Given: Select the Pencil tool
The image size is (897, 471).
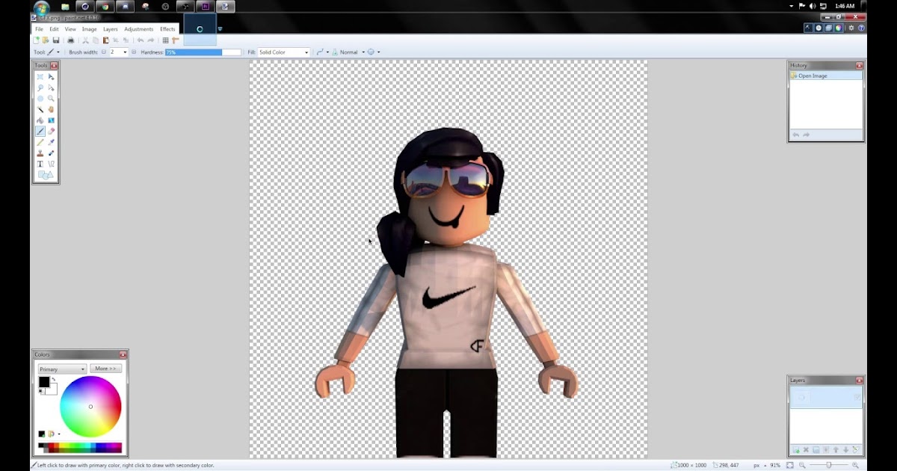Looking at the screenshot, I should click(40, 142).
